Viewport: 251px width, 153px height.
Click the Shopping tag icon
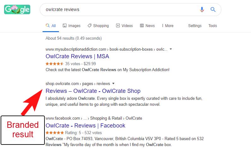[x=90, y=25]
